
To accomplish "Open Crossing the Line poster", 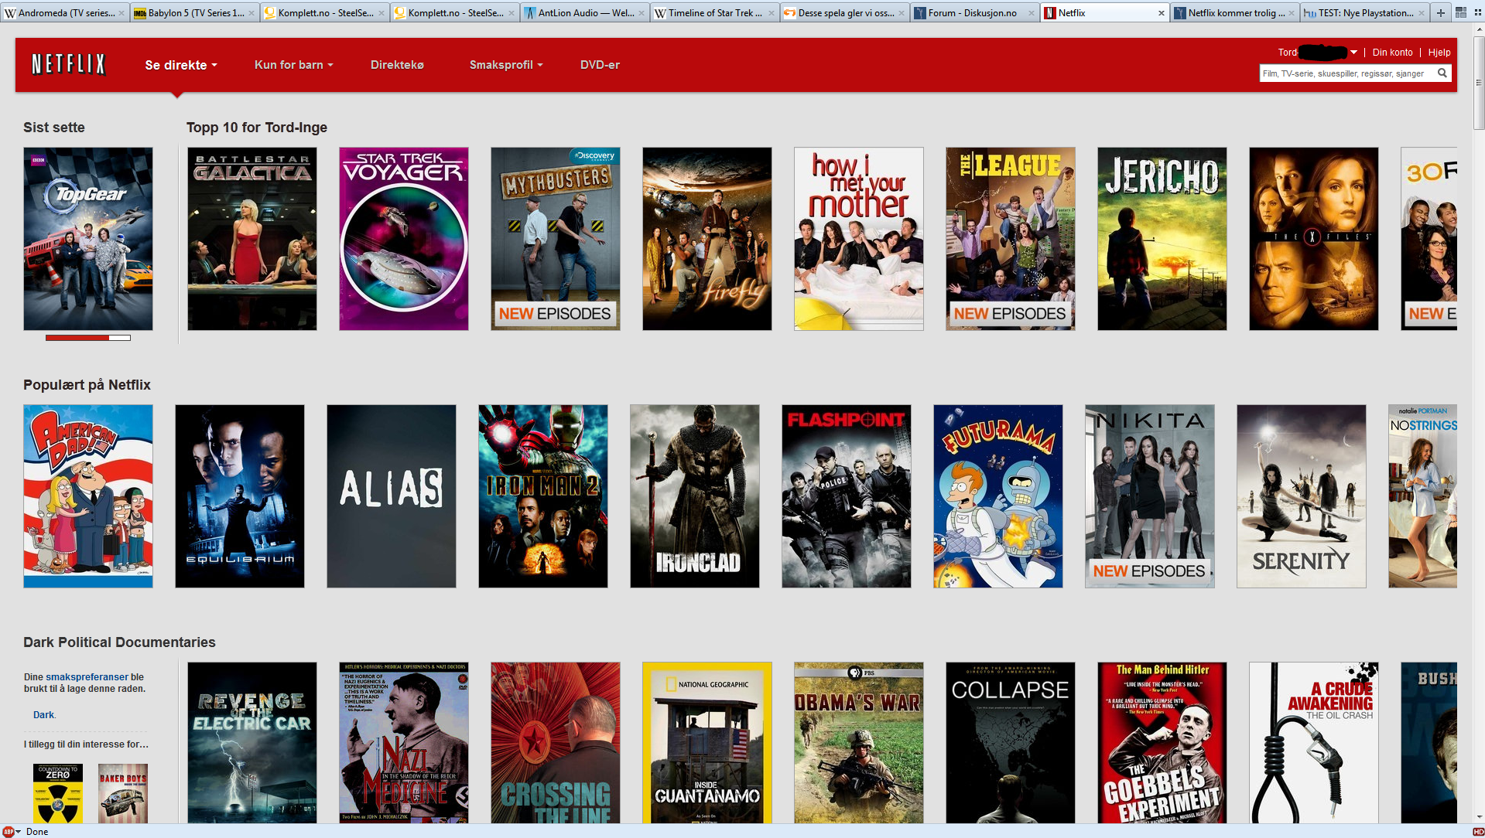I will point(556,742).
